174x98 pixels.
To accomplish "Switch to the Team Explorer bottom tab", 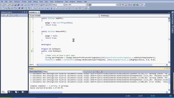I will 24,92.
